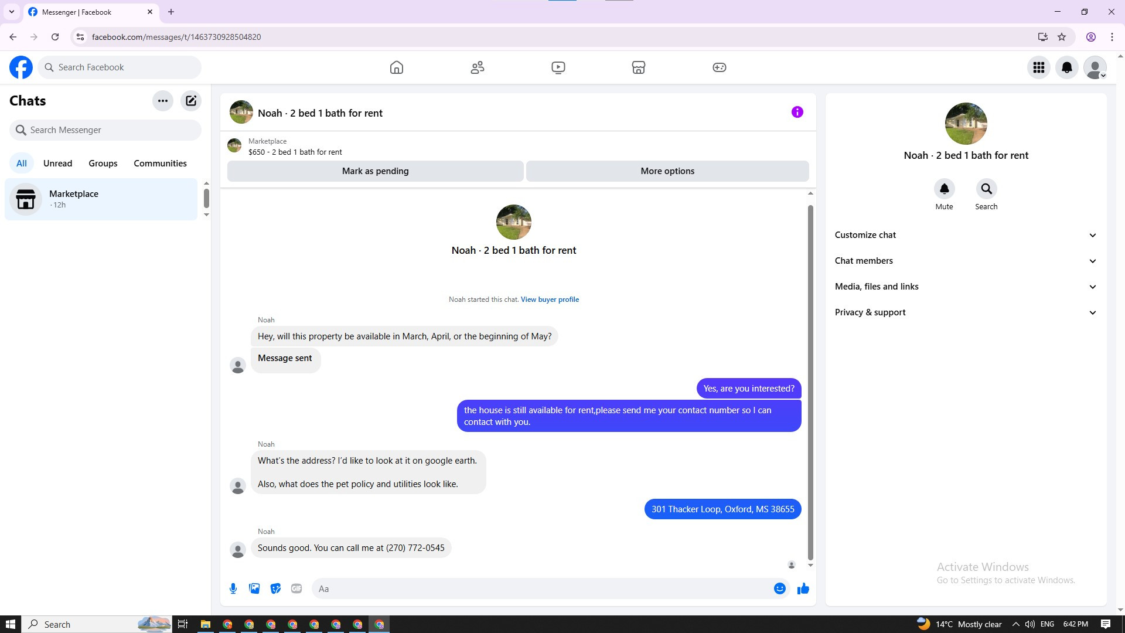
Task: Toggle the conversation information panel
Action: (797, 112)
